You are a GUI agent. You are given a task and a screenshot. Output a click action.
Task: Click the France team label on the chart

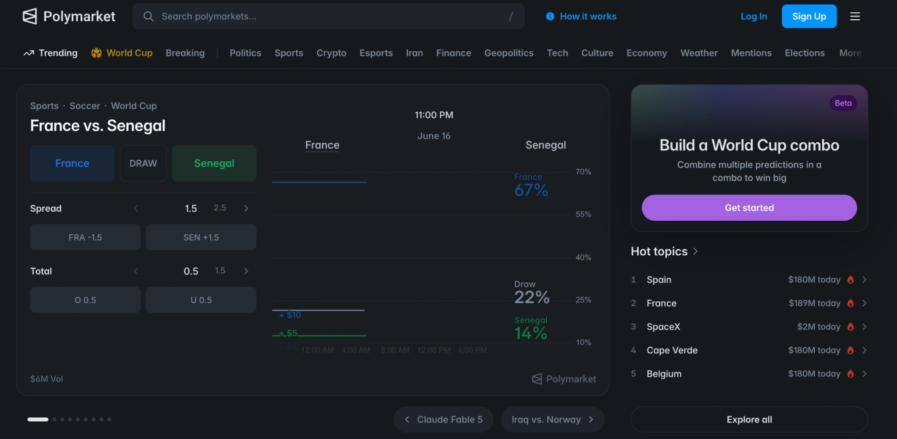(x=322, y=145)
